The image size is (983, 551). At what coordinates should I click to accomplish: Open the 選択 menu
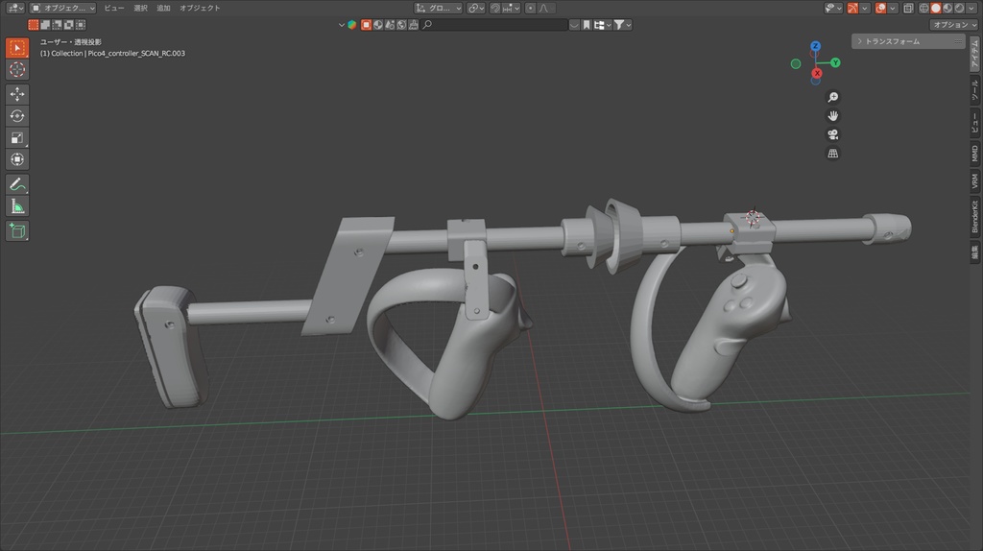point(140,8)
